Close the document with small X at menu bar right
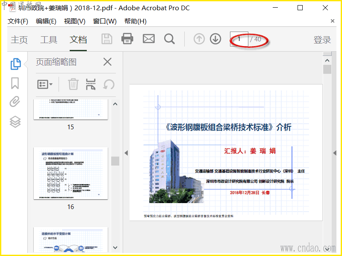342x256 pixels. [333, 21]
